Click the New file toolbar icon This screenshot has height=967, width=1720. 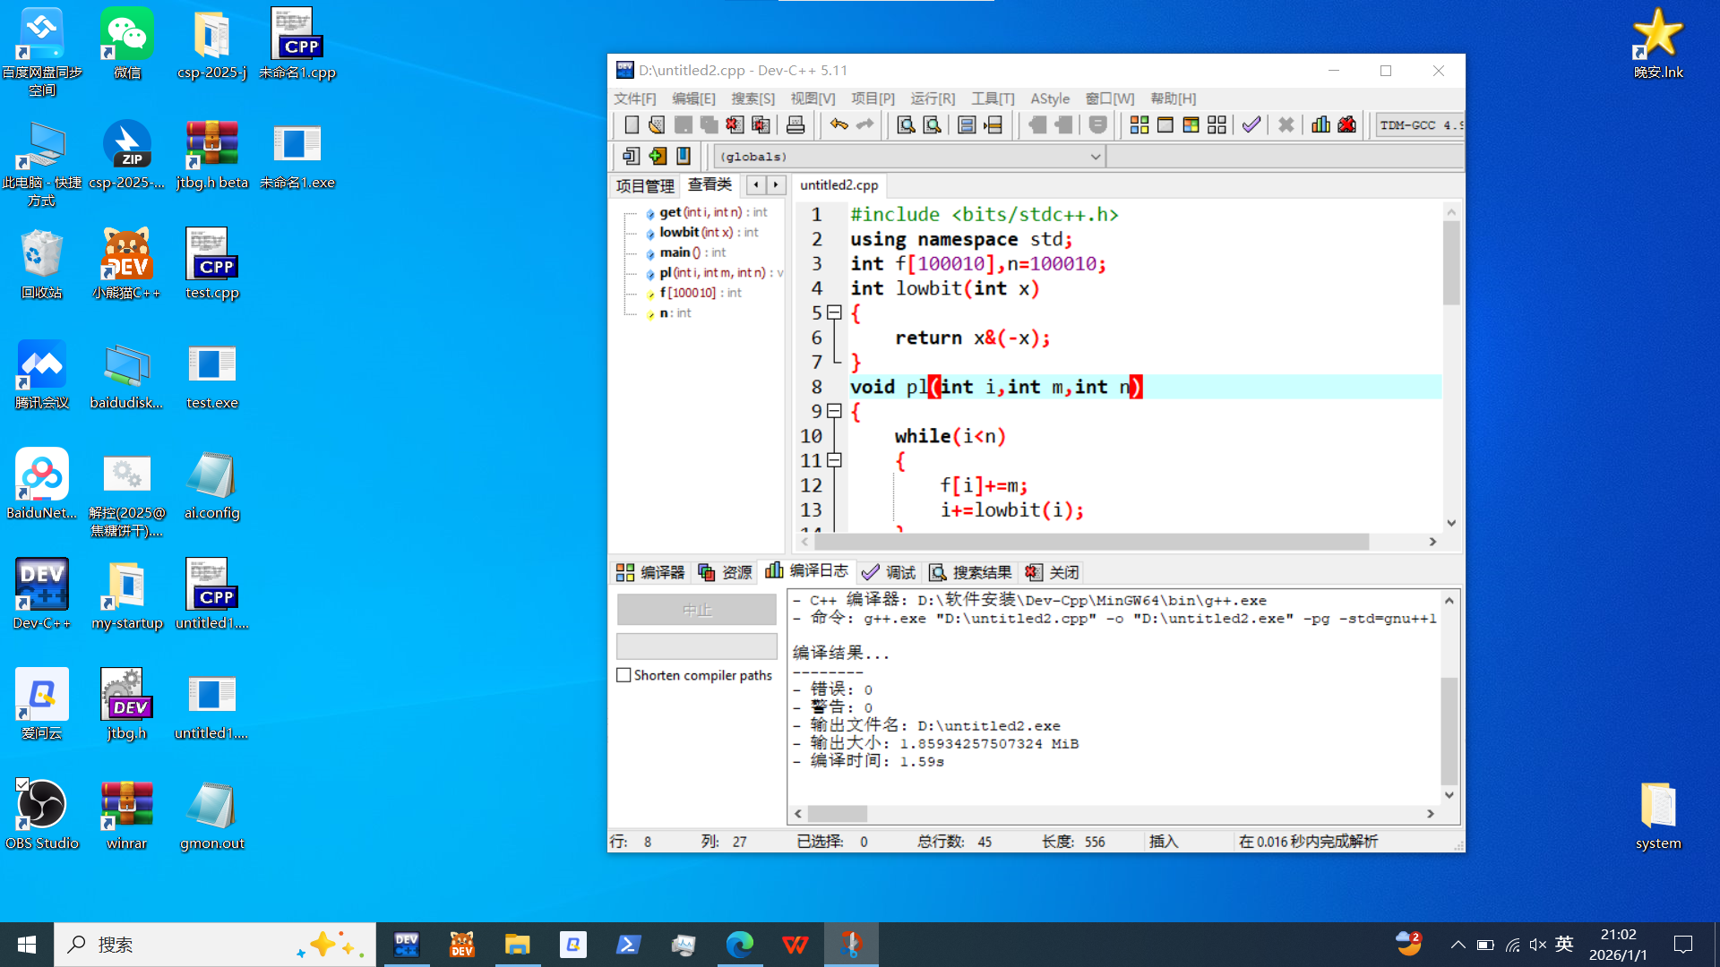click(631, 125)
